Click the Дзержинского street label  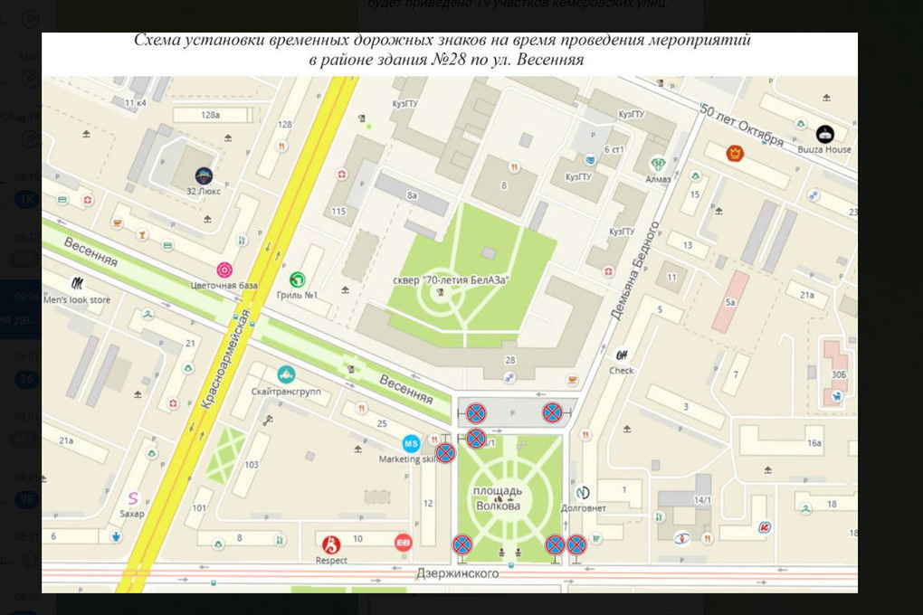[x=457, y=572]
